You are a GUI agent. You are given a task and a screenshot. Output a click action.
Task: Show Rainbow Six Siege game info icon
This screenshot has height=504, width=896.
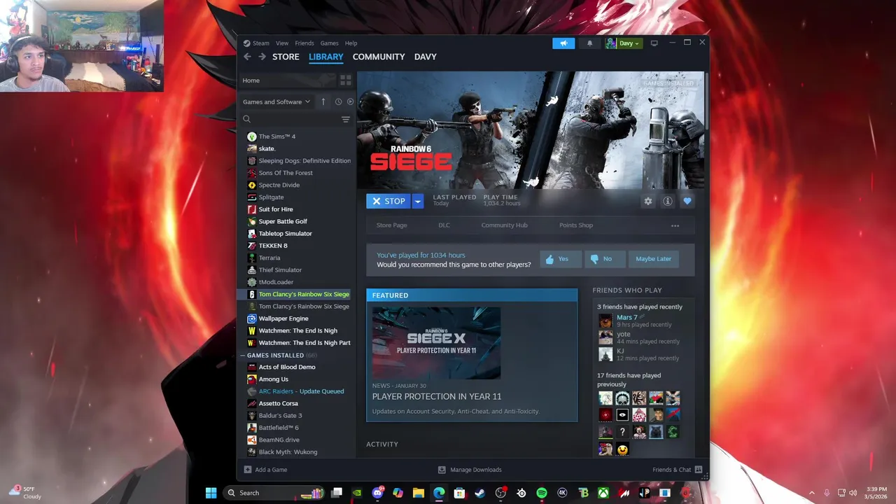668,201
